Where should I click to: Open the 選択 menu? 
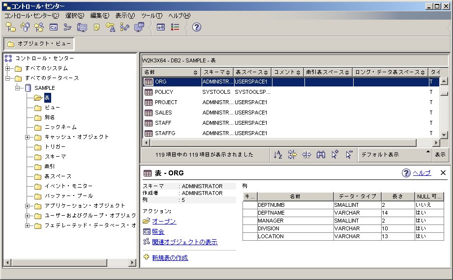75,16
